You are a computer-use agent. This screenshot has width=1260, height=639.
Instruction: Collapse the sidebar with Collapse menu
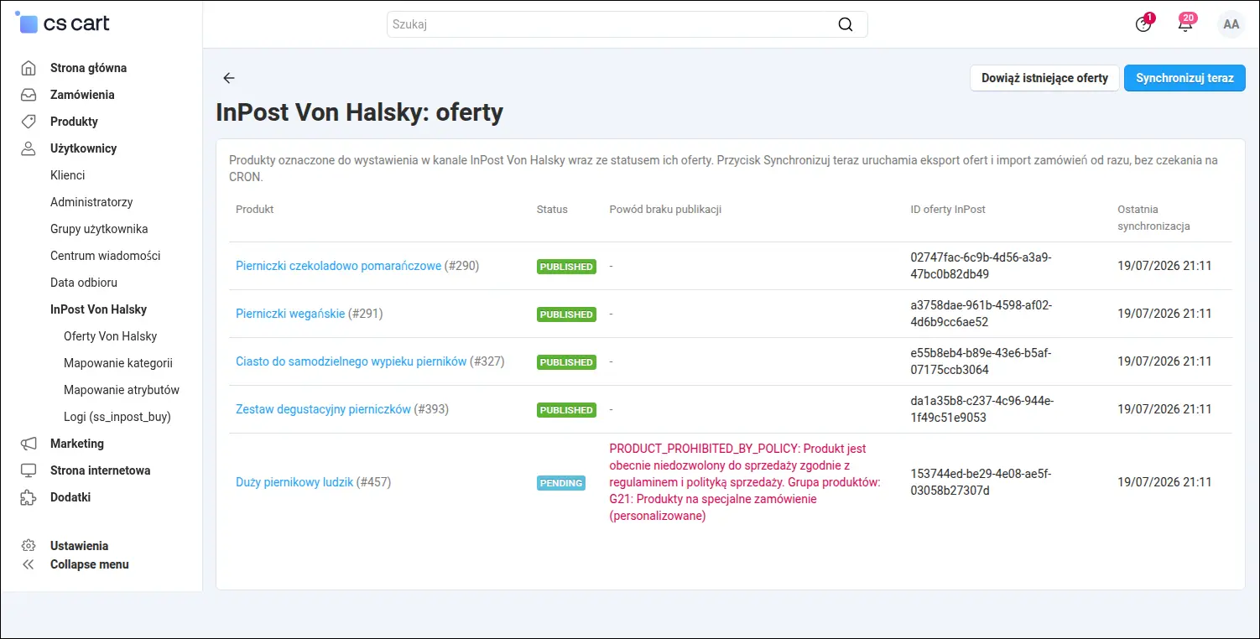tap(90, 564)
